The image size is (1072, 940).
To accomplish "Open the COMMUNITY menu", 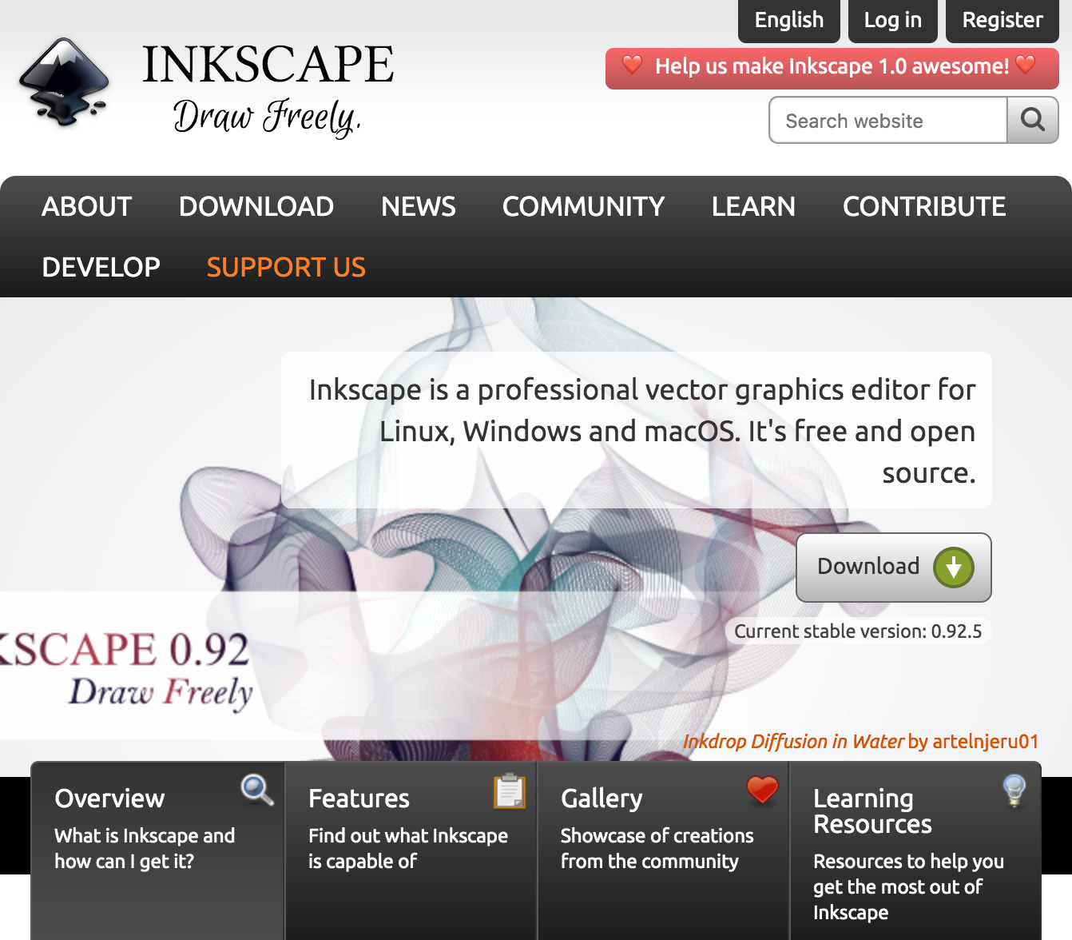I will [583, 206].
